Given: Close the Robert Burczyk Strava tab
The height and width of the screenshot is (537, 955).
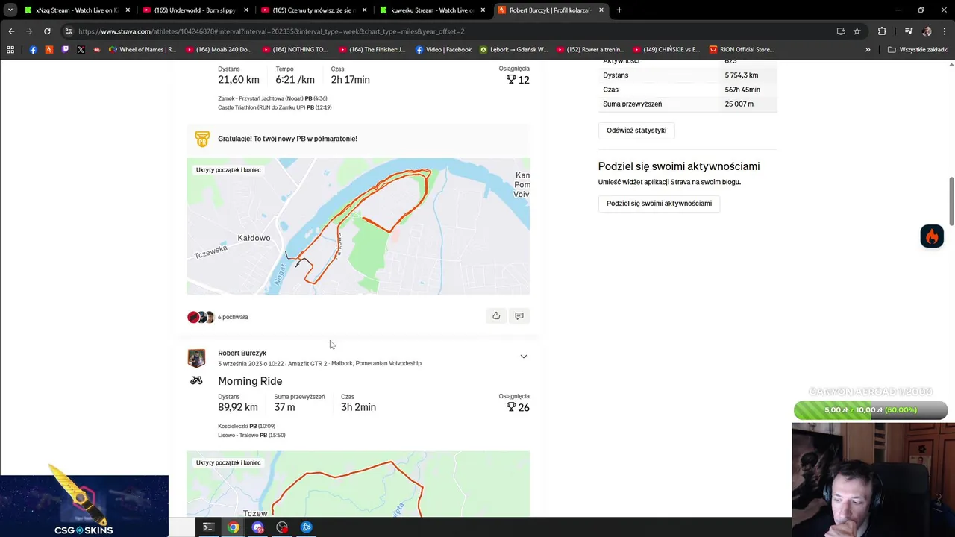Looking at the screenshot, I should (x=601, y=10).
